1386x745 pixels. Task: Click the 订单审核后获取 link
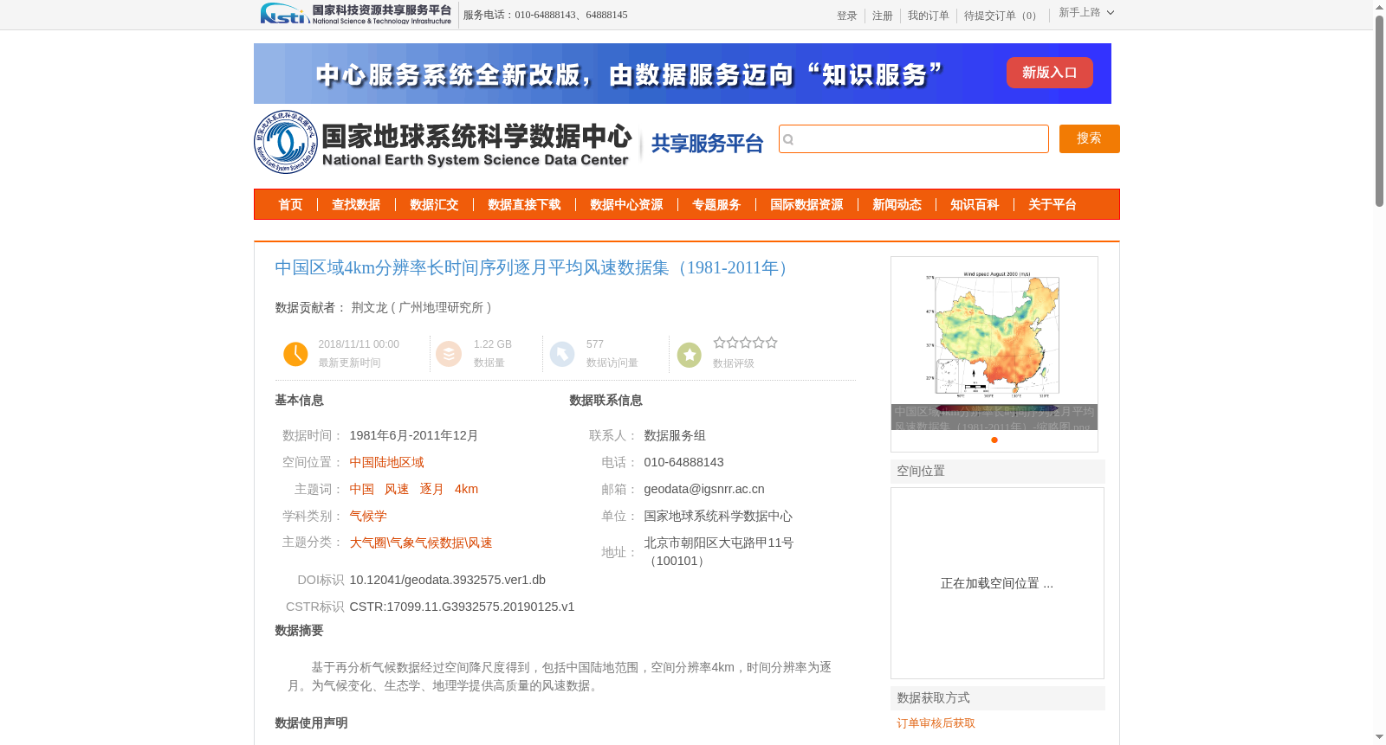pos(936,723)
